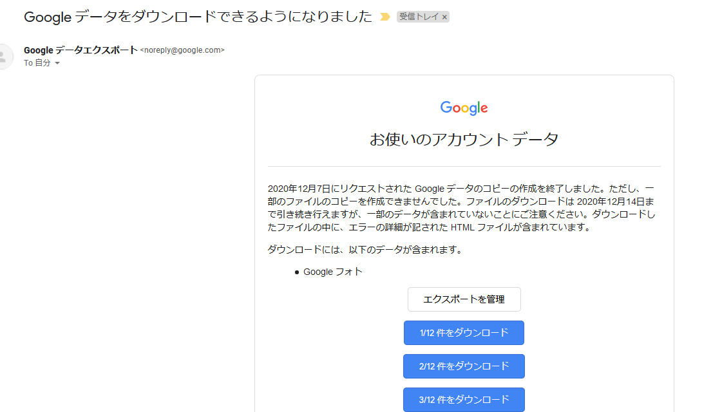Click the sender avatar icon
The height and width of the screenshot is (412, 722).
[x=4, y=57]
